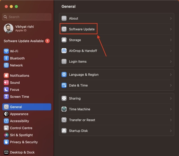Image resolution: width=179 pixels, height=156 pixels.
Task: Open Sharing via its chevron
Action: [x=171, y=98]
